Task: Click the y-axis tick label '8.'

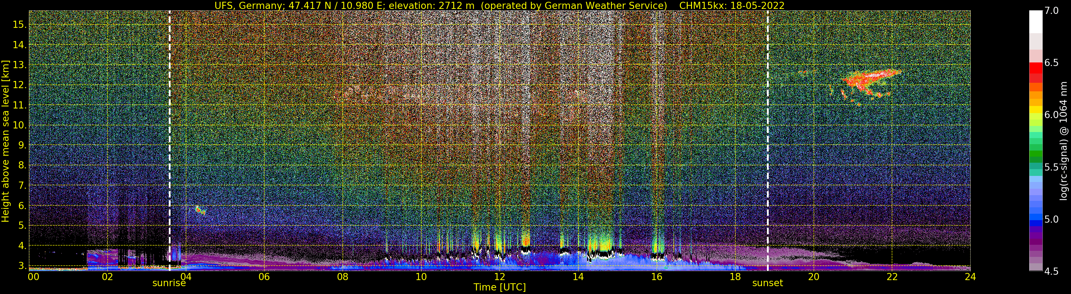Action: (22, 166)
